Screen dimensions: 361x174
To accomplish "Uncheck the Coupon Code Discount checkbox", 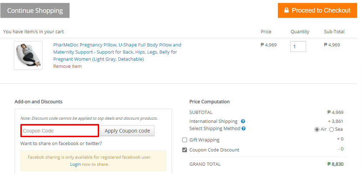I will (x=184, y=150).
